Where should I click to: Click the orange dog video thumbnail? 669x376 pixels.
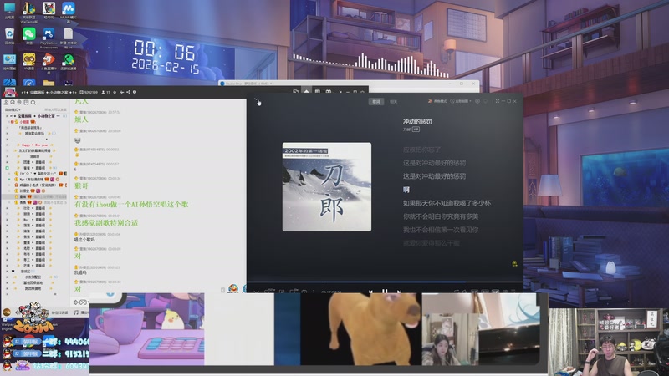click(x=361, y=328)
